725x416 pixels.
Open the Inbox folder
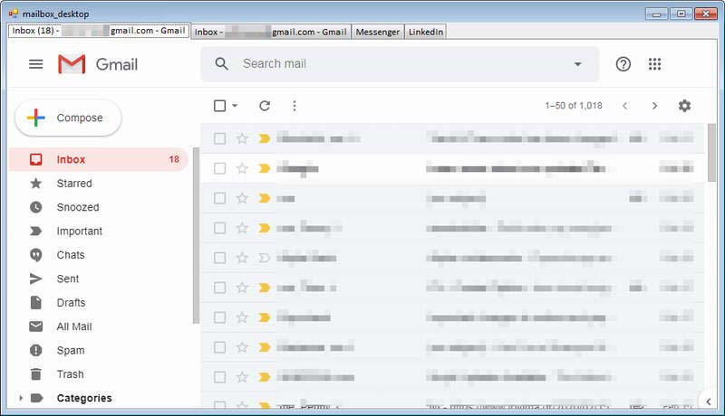[x=99, y=159]
